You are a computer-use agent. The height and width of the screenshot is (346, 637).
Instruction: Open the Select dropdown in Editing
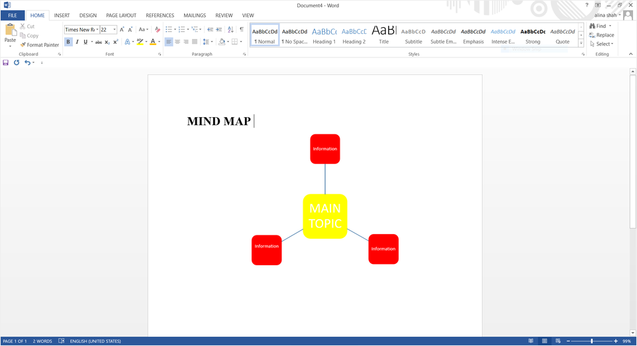tap(603, 44)
